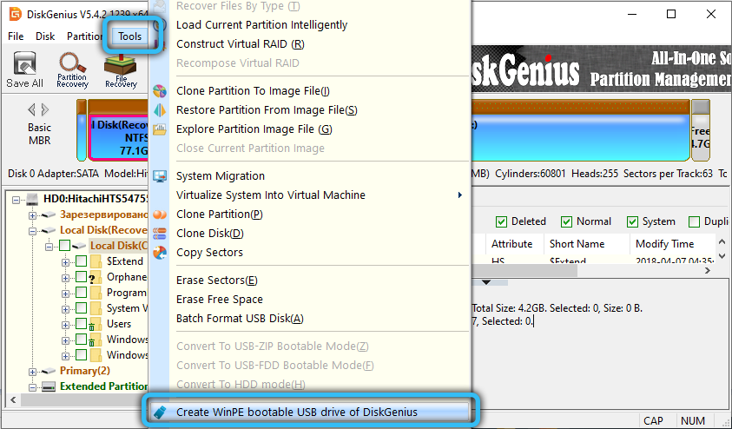Click the Save All toolbar icon
The image size is (732, 429).
[24, 69]
